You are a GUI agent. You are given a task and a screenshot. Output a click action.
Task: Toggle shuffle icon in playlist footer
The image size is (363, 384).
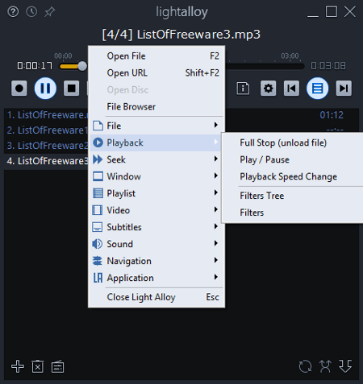tap(325, 366)
